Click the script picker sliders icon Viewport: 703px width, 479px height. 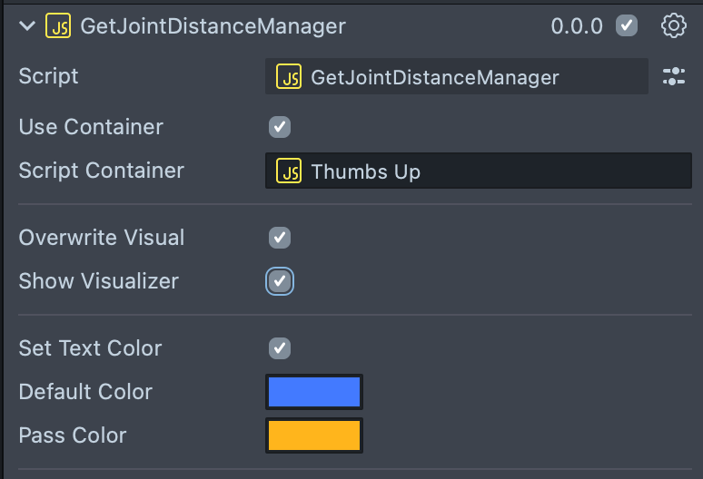point(673,76)
